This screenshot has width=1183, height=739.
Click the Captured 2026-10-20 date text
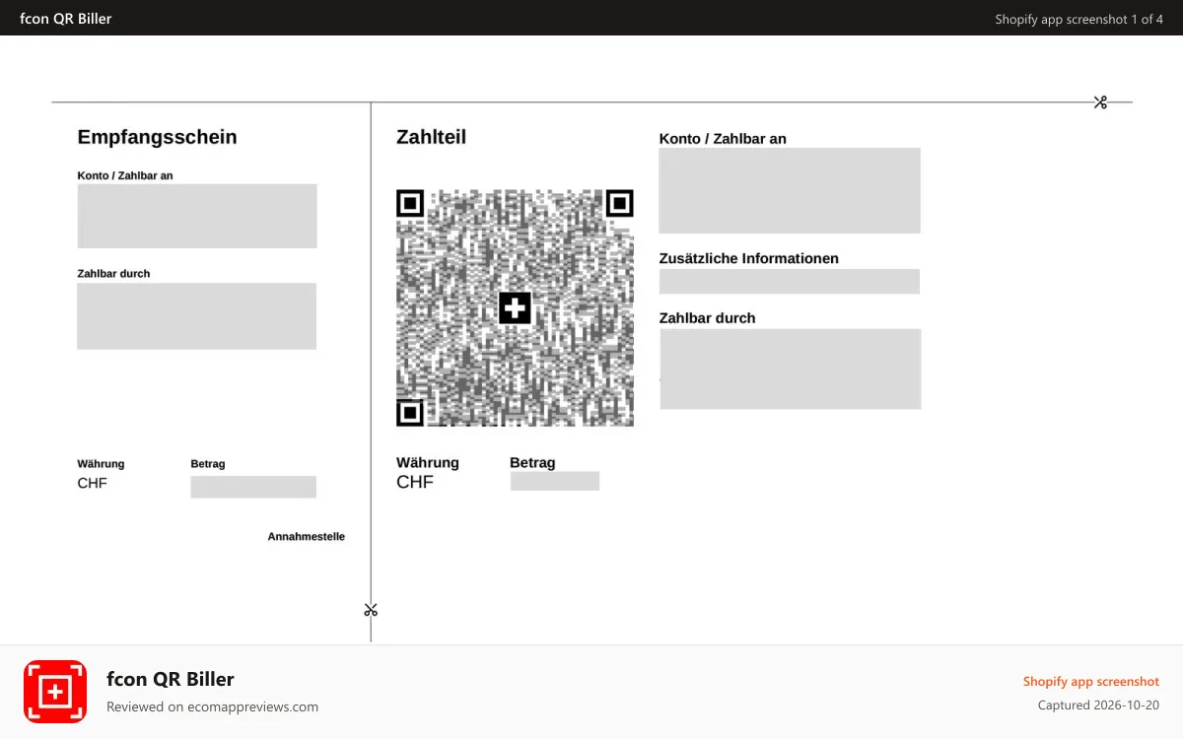(x=1099, y=705)
